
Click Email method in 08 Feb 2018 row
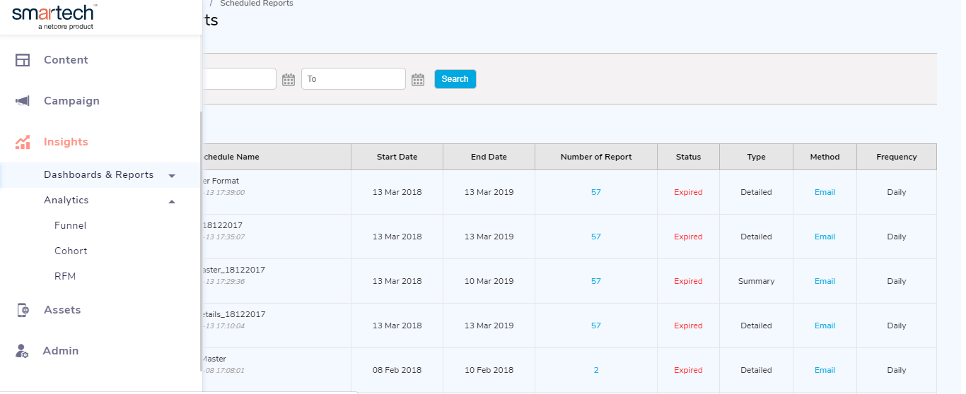coord(825,370)
